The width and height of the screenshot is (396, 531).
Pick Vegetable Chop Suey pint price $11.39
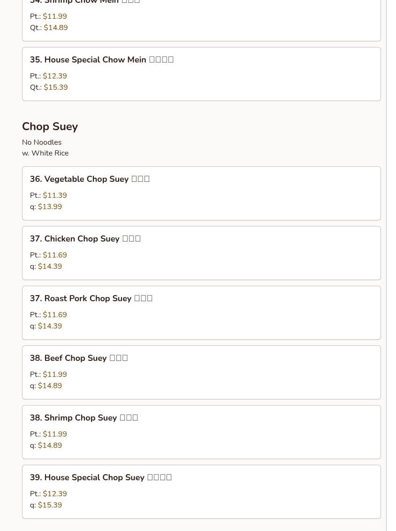[x=54, y=195]
